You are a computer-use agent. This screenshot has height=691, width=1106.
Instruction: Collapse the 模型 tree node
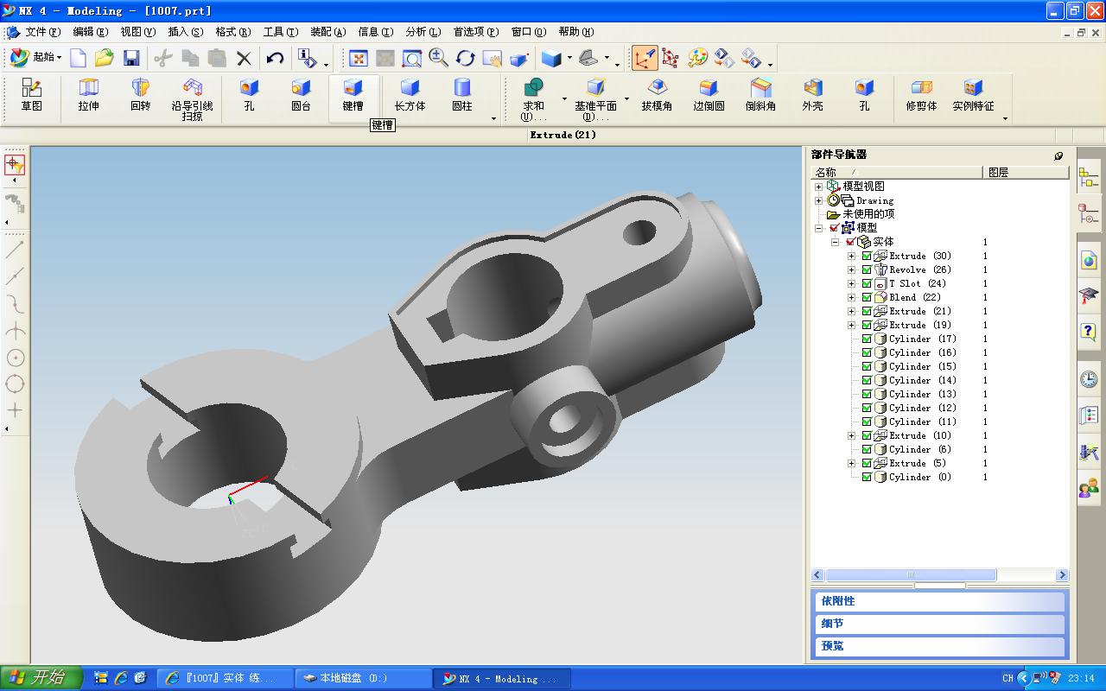point(819,228)
